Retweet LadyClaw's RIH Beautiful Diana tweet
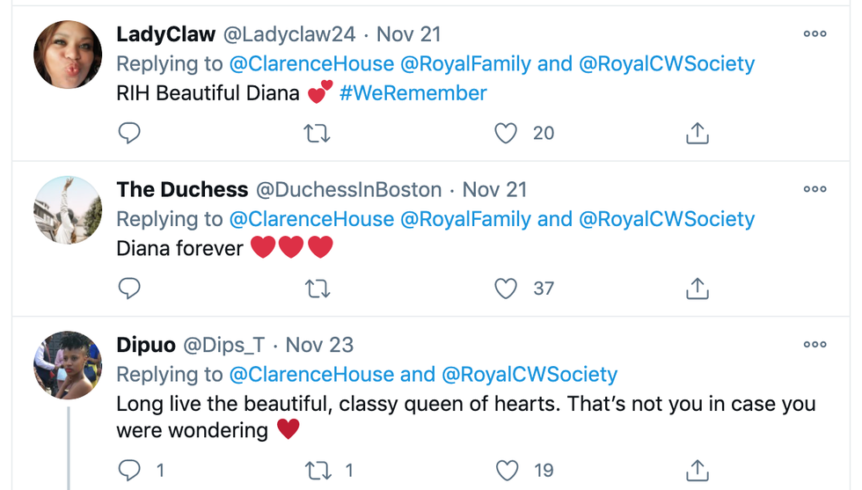This screenshot has width=862, height=490. tap(318, 133)
